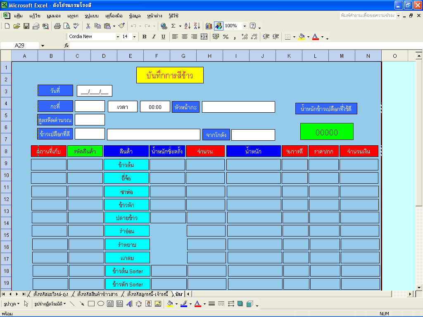The image size is (423, 317).
Task: Open the ข้อมูล (Data) menu
Action: (x=135, y=16)
